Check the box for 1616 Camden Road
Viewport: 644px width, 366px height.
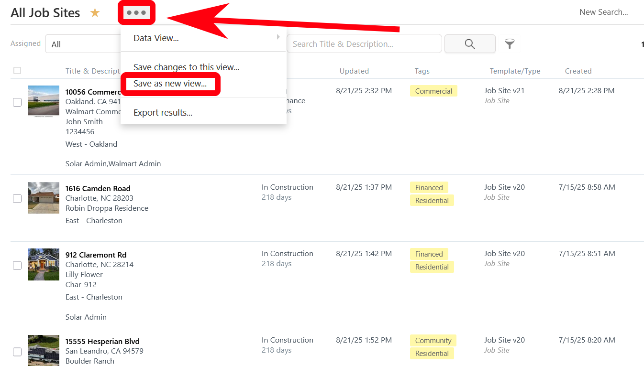(x=17, y=198)
